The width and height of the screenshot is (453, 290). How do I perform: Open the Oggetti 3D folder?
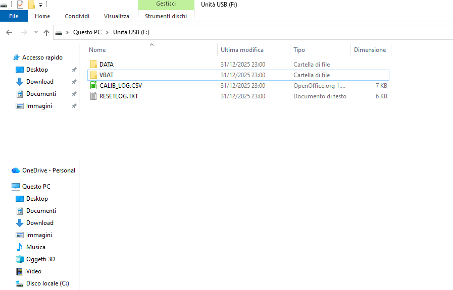coord(40,259)
